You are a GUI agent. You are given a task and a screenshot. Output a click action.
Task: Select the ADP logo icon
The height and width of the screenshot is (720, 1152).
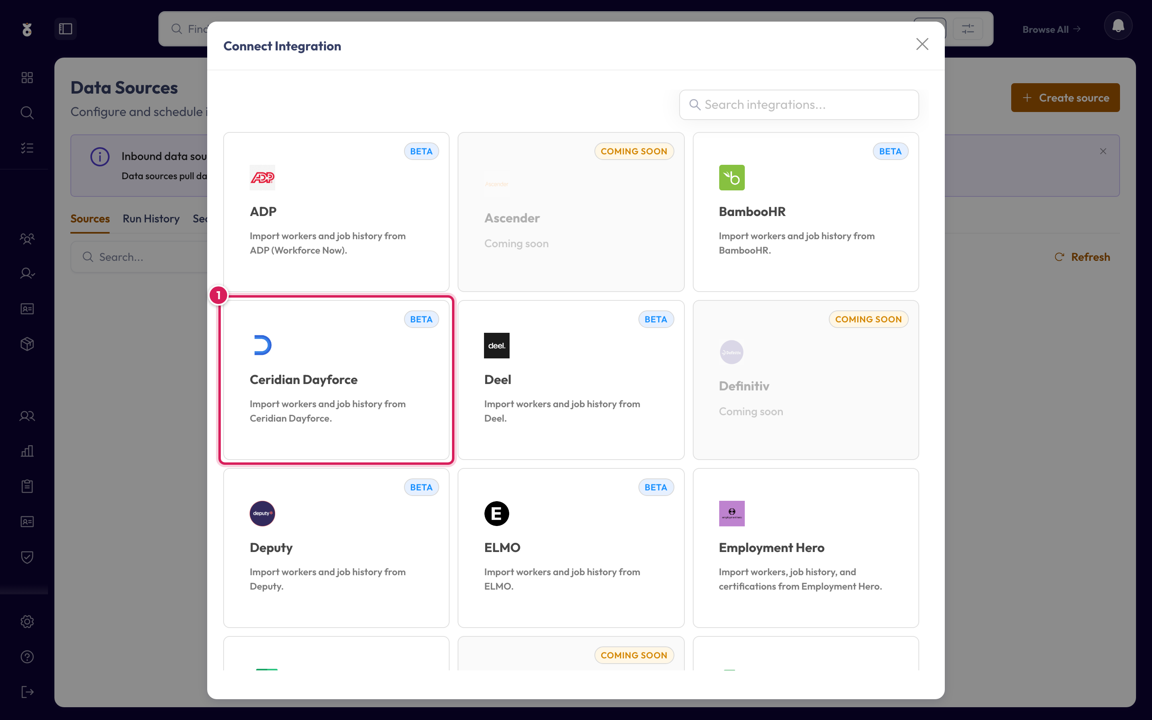click(262, 178)
